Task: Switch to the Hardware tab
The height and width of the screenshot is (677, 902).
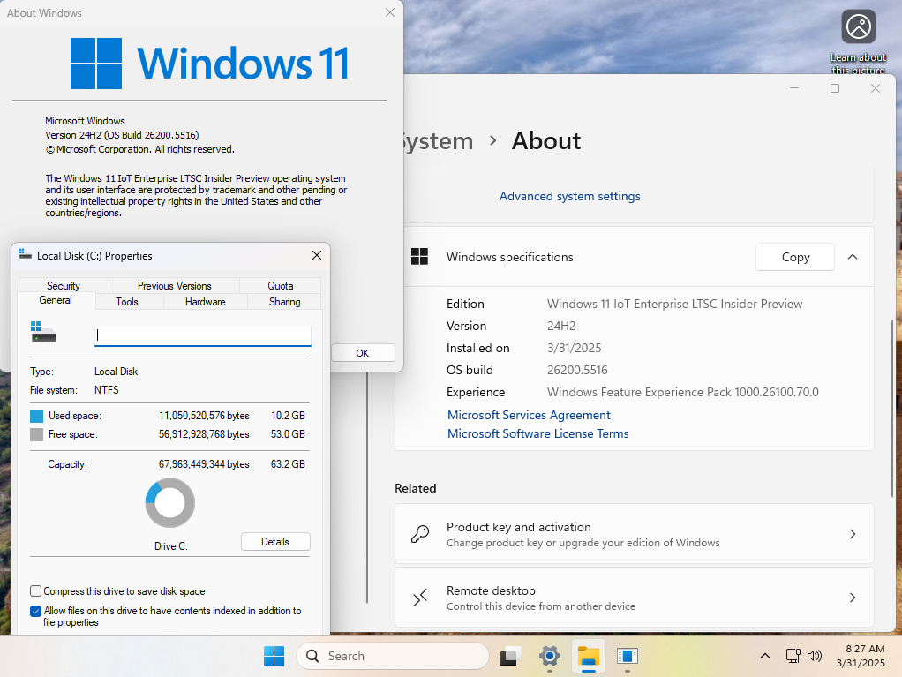Action: (206, 301)
